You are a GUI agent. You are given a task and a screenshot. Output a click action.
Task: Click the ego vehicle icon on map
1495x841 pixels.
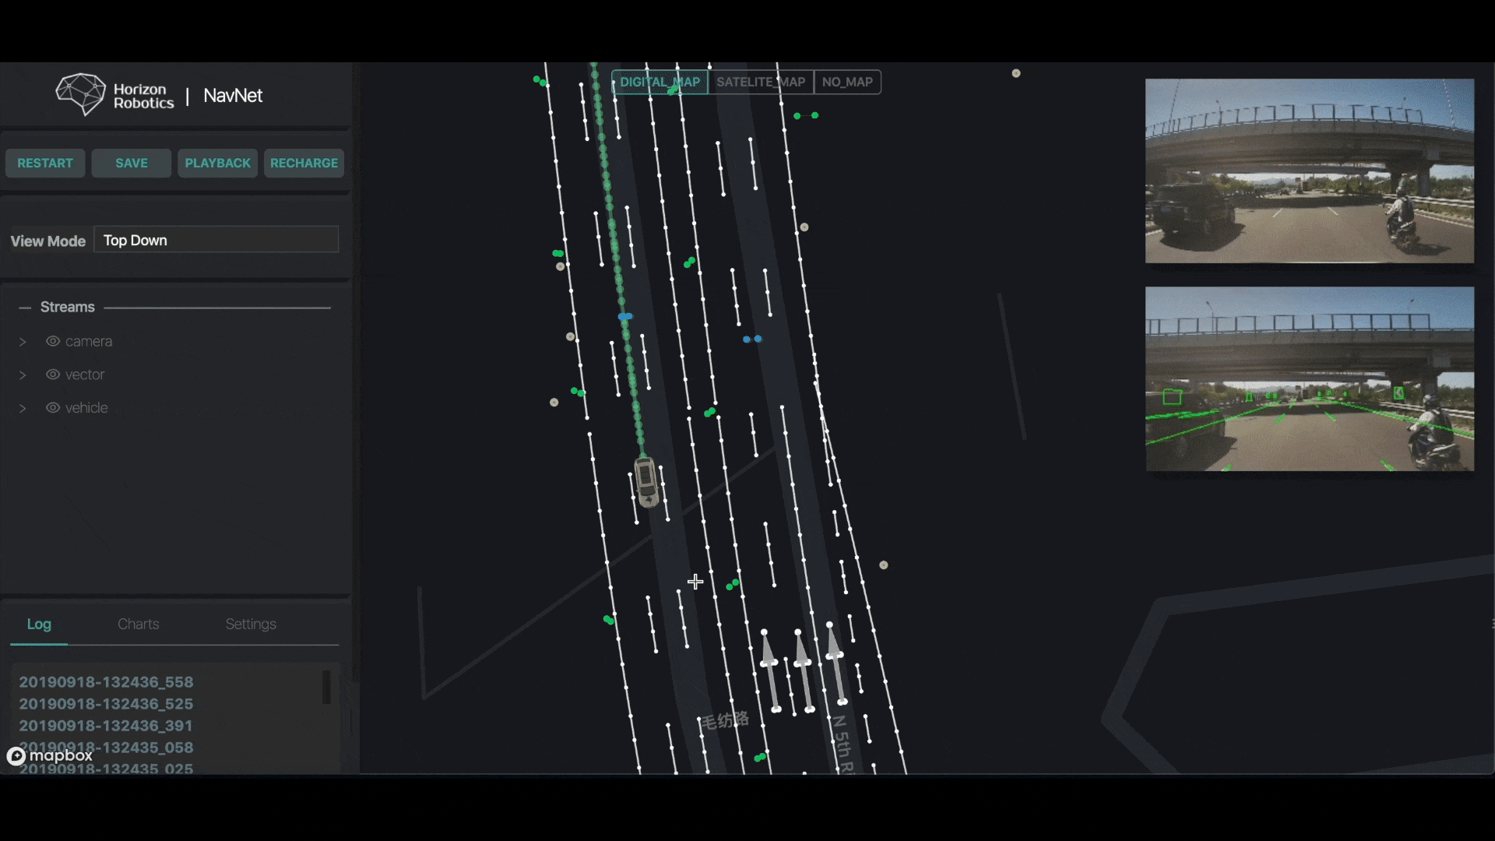pos(645,482)
